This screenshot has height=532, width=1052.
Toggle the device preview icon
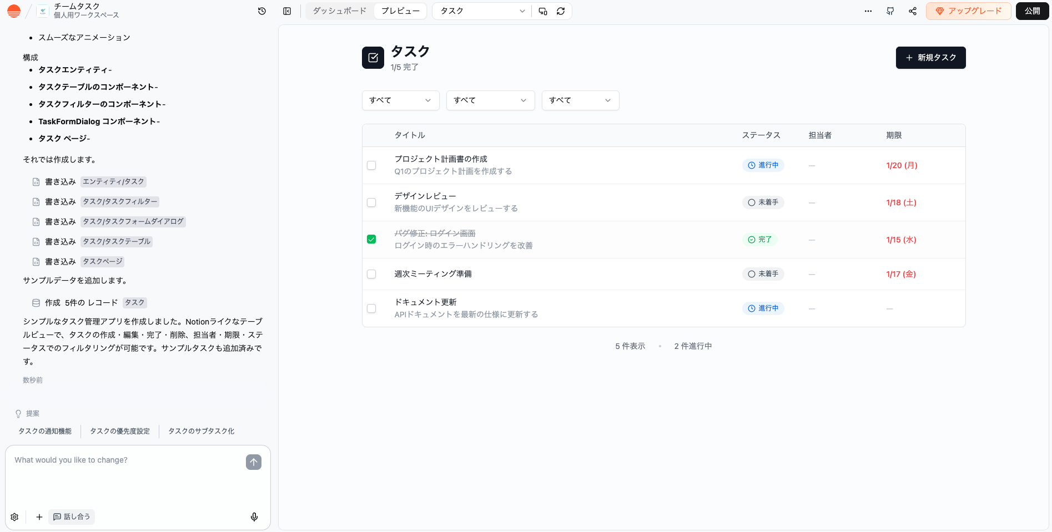[x=543, y=11]
